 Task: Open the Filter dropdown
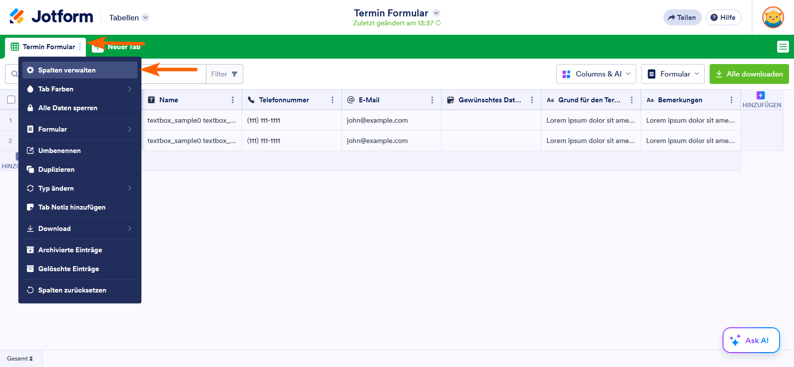[x=224, y=74]
